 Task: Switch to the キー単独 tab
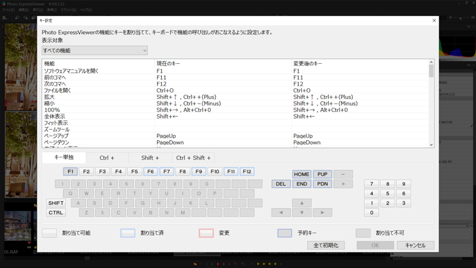pyautogui.click(x=64, y=157)
